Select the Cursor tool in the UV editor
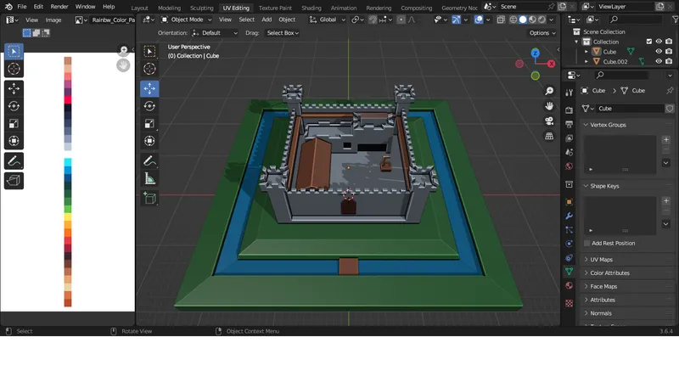This screenshot has width=679, height=382. pyautogui.click(x=14, y=69)
